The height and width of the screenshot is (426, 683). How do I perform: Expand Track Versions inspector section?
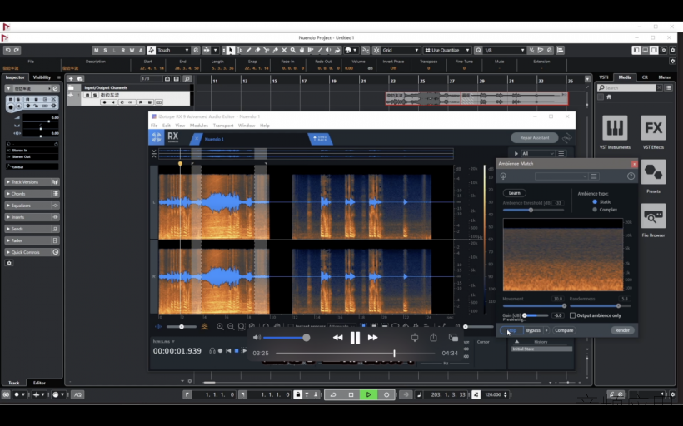(x=32, y=182)
